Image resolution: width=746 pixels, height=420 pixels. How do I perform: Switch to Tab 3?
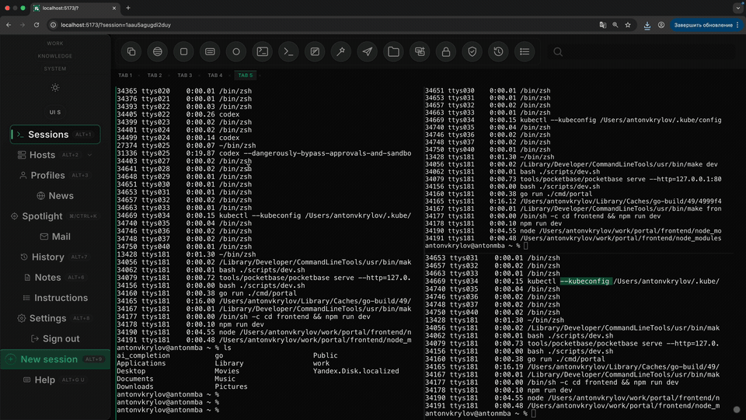pos(185,75)
